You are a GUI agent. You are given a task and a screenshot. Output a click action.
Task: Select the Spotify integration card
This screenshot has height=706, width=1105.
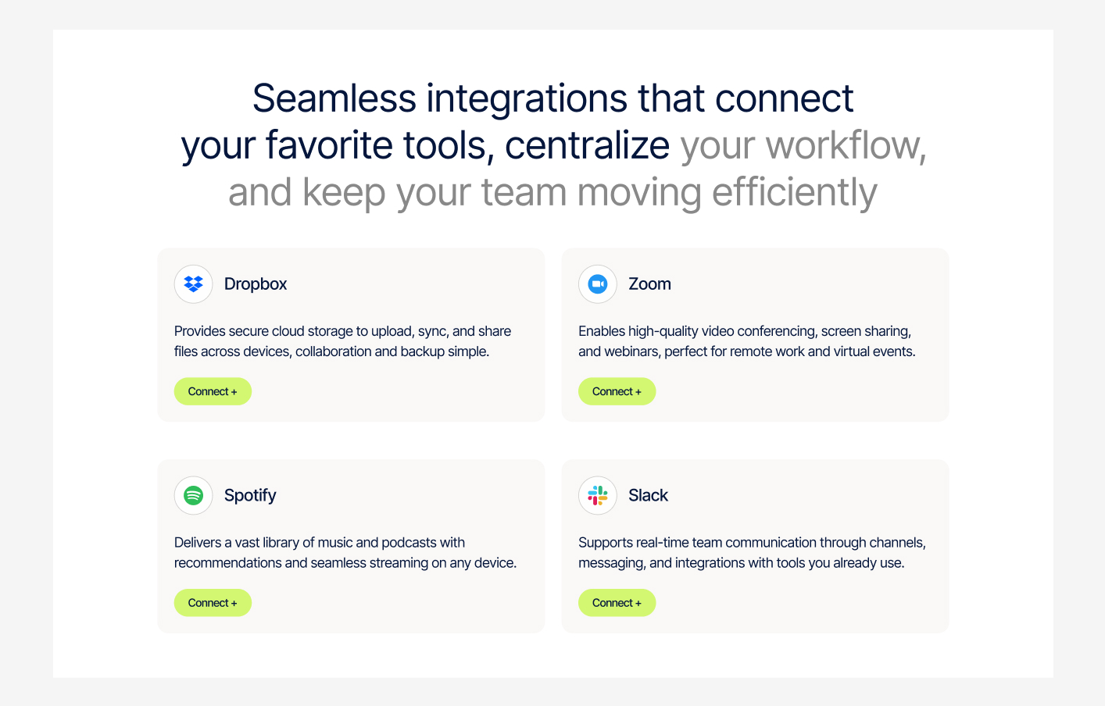pos(352,546)
